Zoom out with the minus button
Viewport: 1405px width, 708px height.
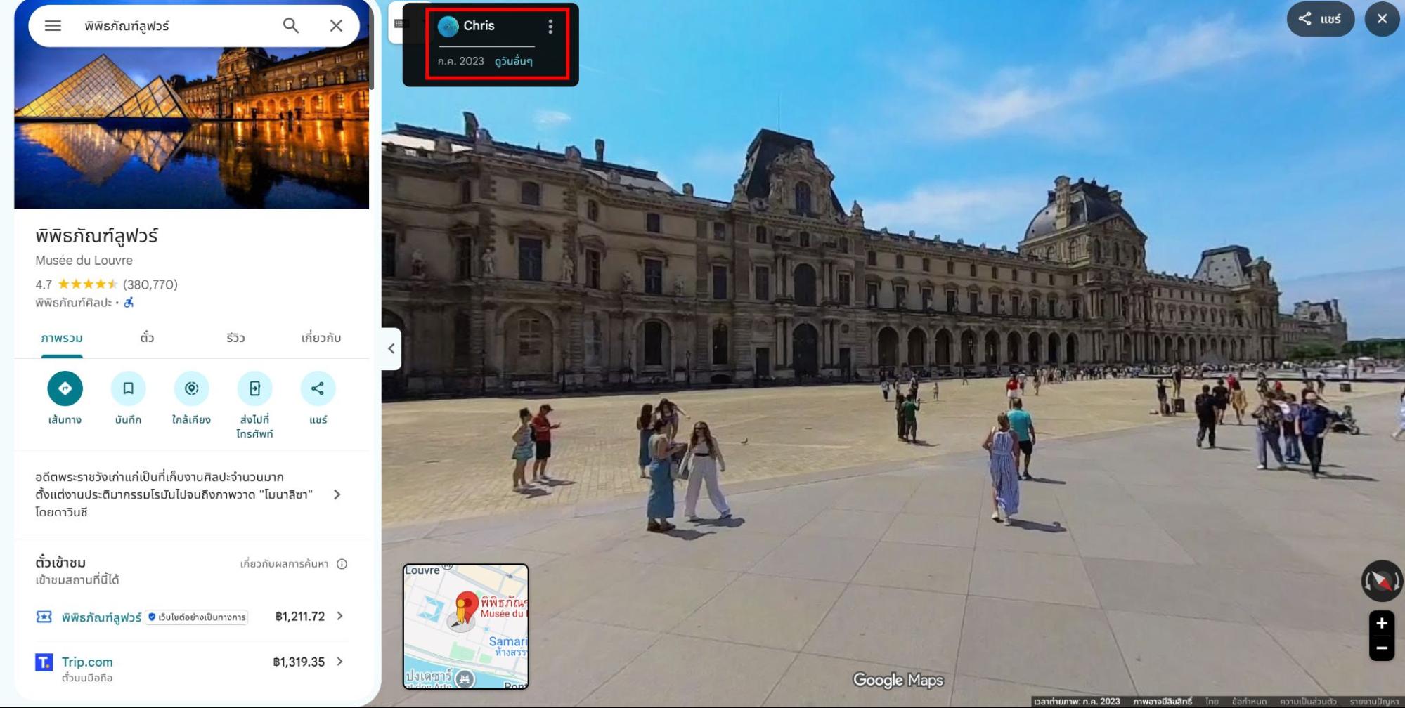point(1381,648)
